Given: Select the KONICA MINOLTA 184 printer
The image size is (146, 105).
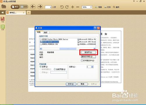Looking at the screenshot, I should click(49, 44).
